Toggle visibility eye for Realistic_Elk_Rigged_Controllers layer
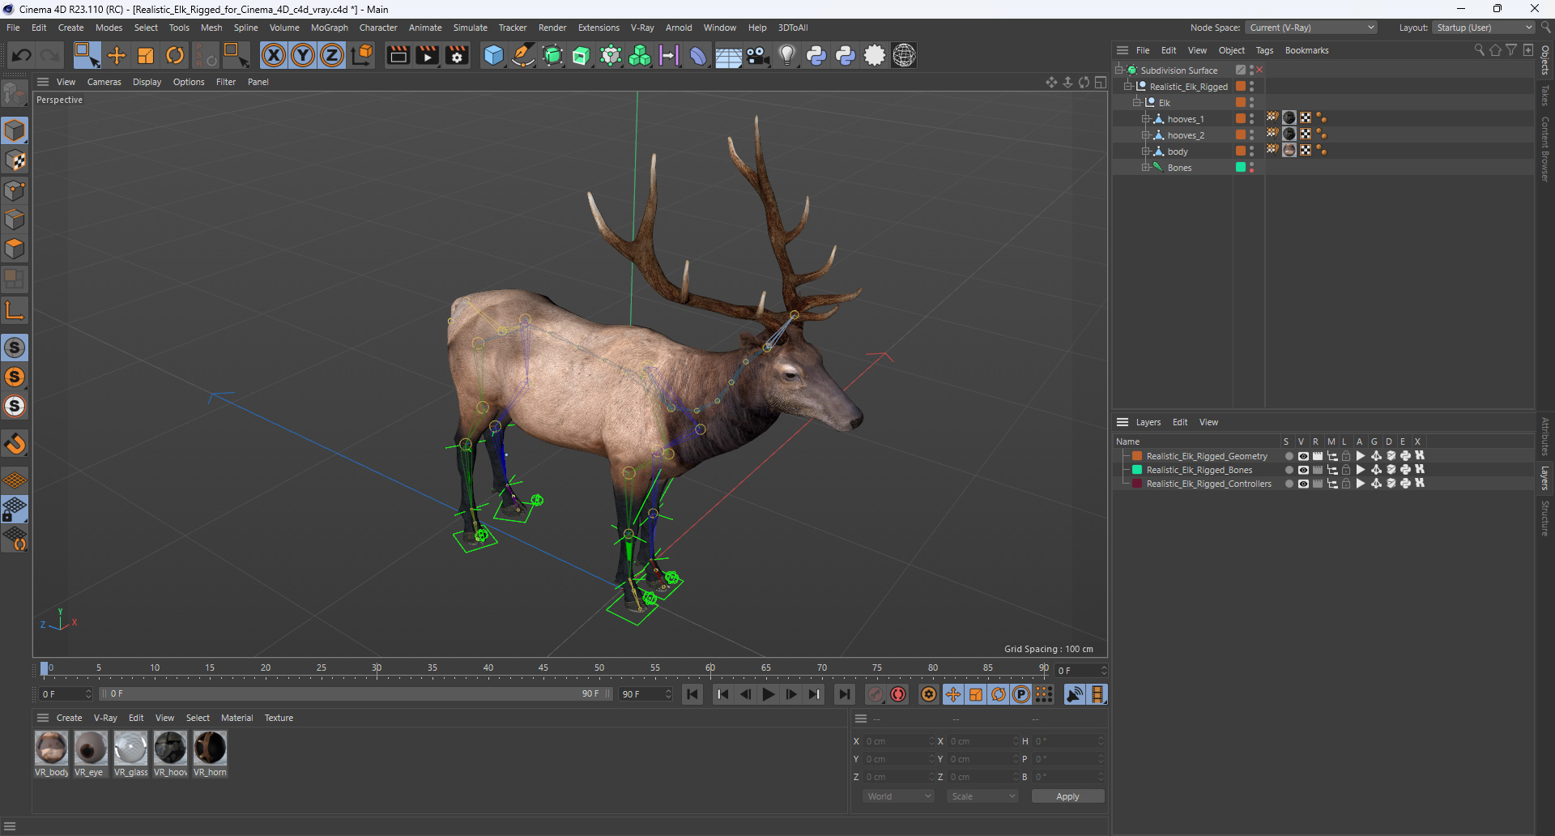 [1303, 484]
